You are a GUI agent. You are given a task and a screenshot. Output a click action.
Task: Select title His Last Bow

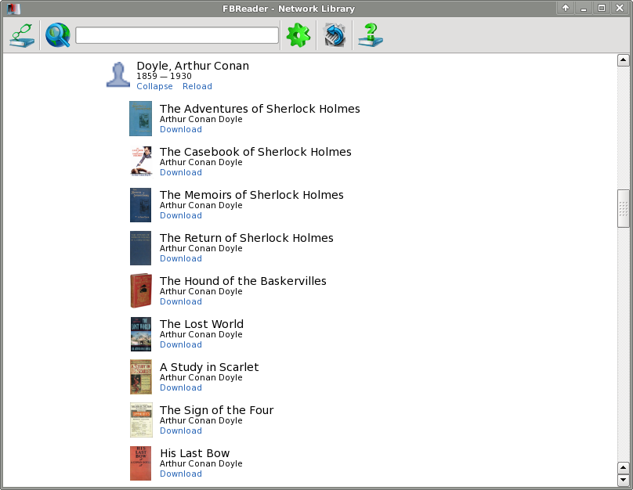point(194,453)
